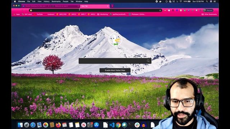Open News app from the dock
Screen dimensions: 230x129
[84, 125]
